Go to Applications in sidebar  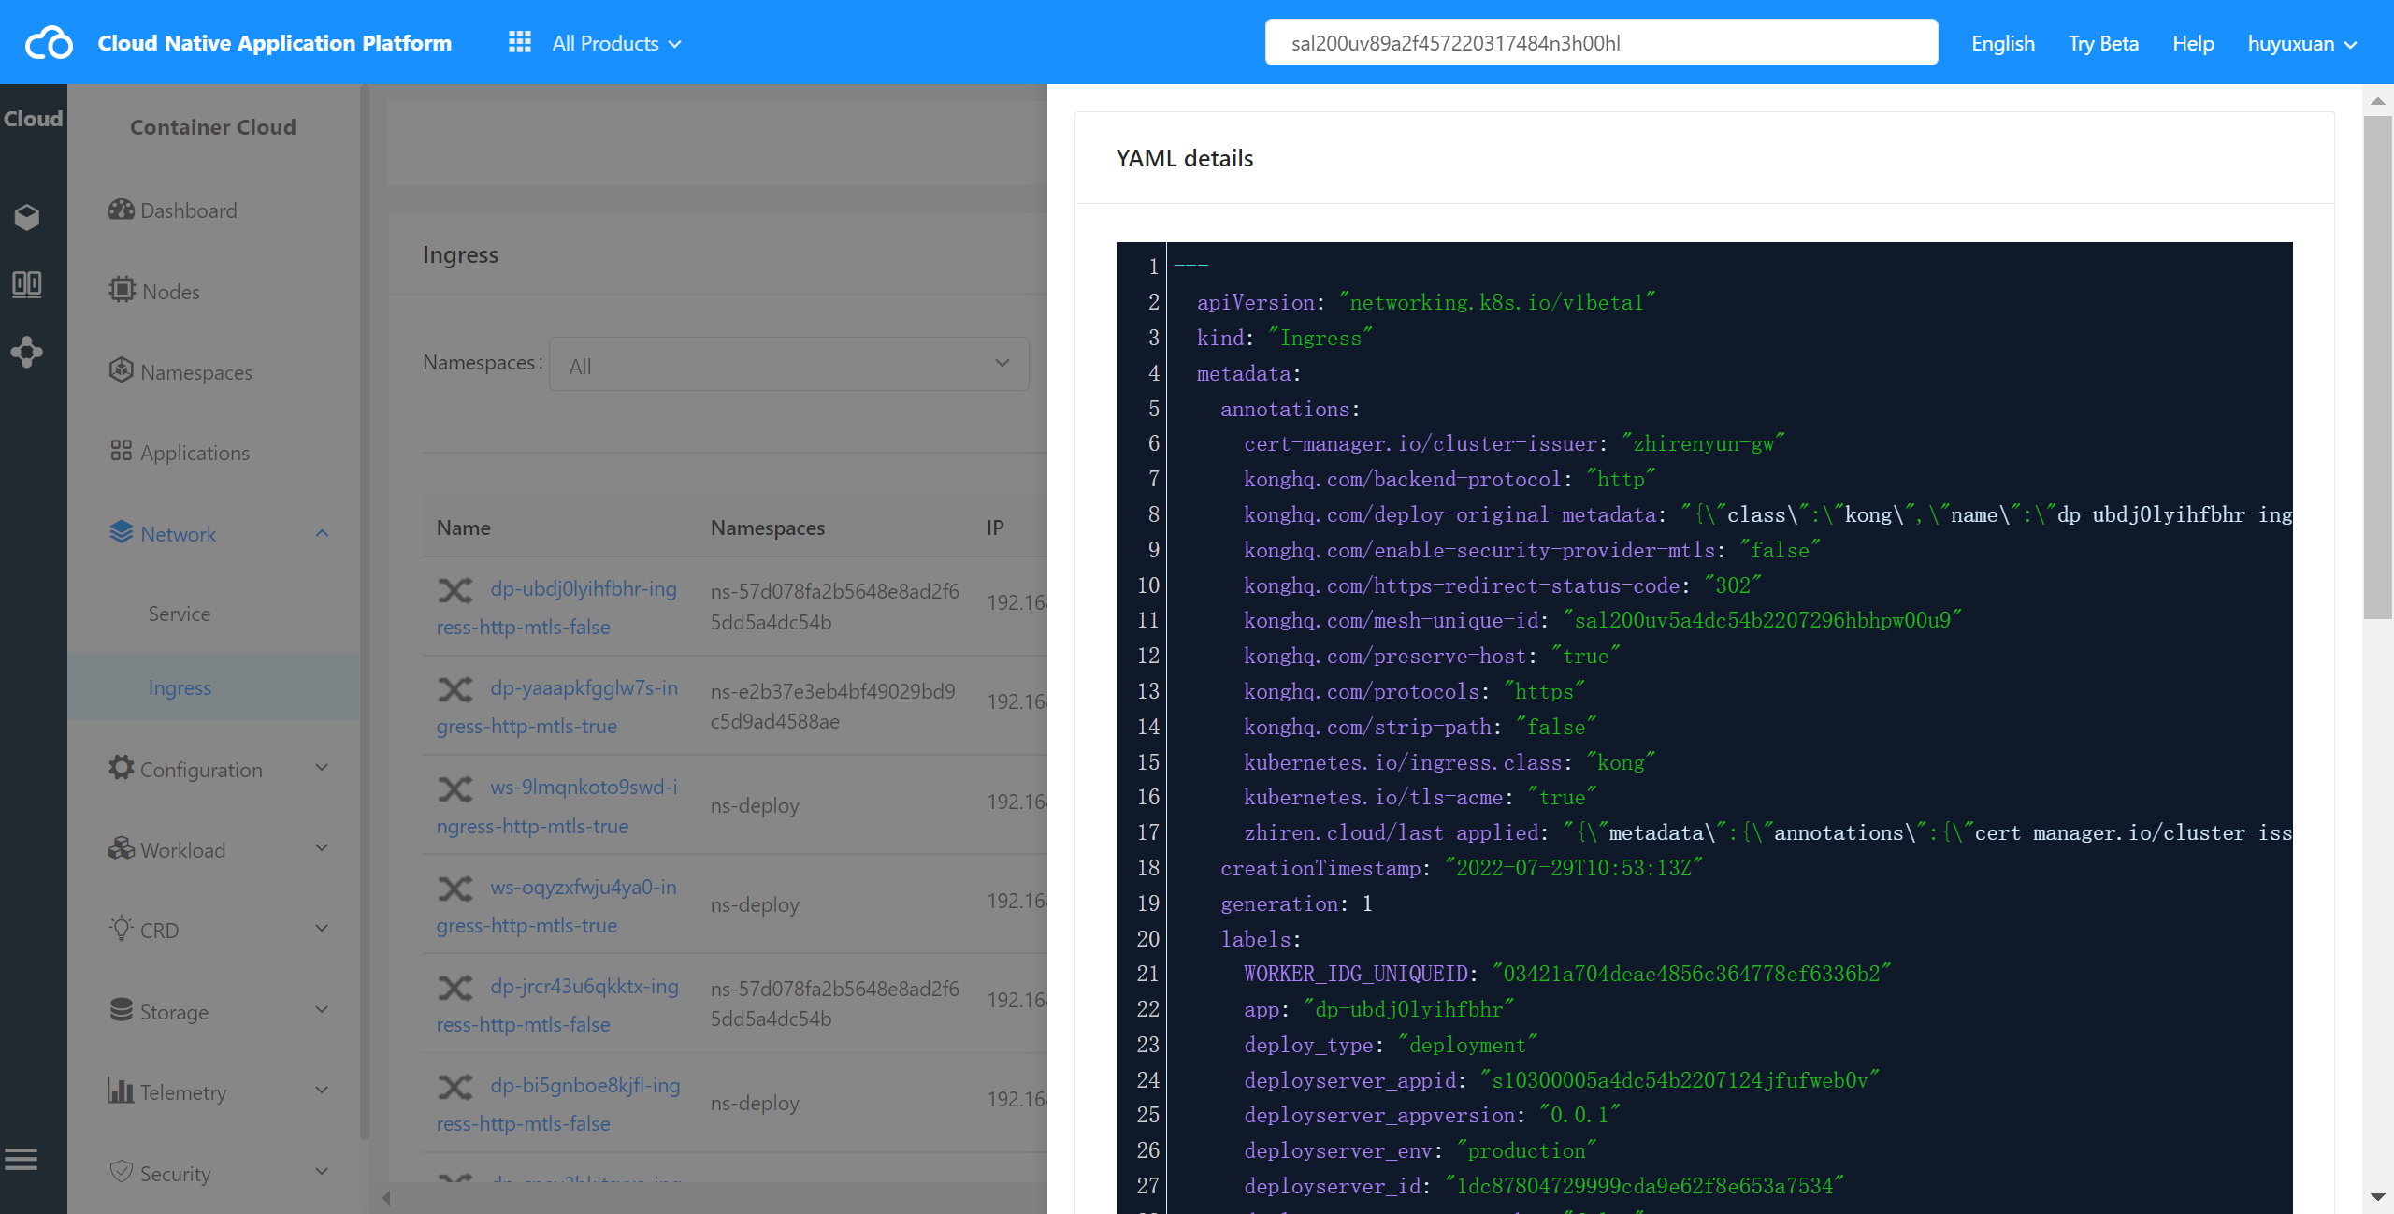(195, 453)
